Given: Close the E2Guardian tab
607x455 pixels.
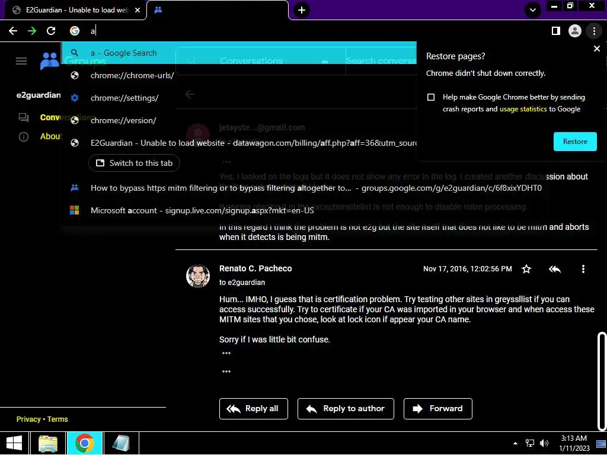Looking at the screenshot, I should [x=138, y=10].
